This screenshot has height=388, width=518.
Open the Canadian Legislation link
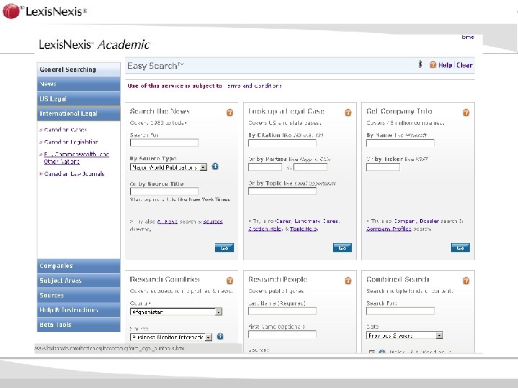[71, 142]
